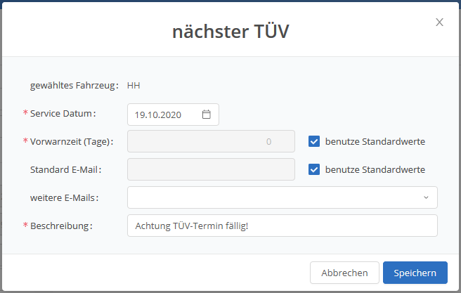This screenshot has height=293, width=461.
Task: Click the Standard E-Mail text field
Action: [210, 169]
